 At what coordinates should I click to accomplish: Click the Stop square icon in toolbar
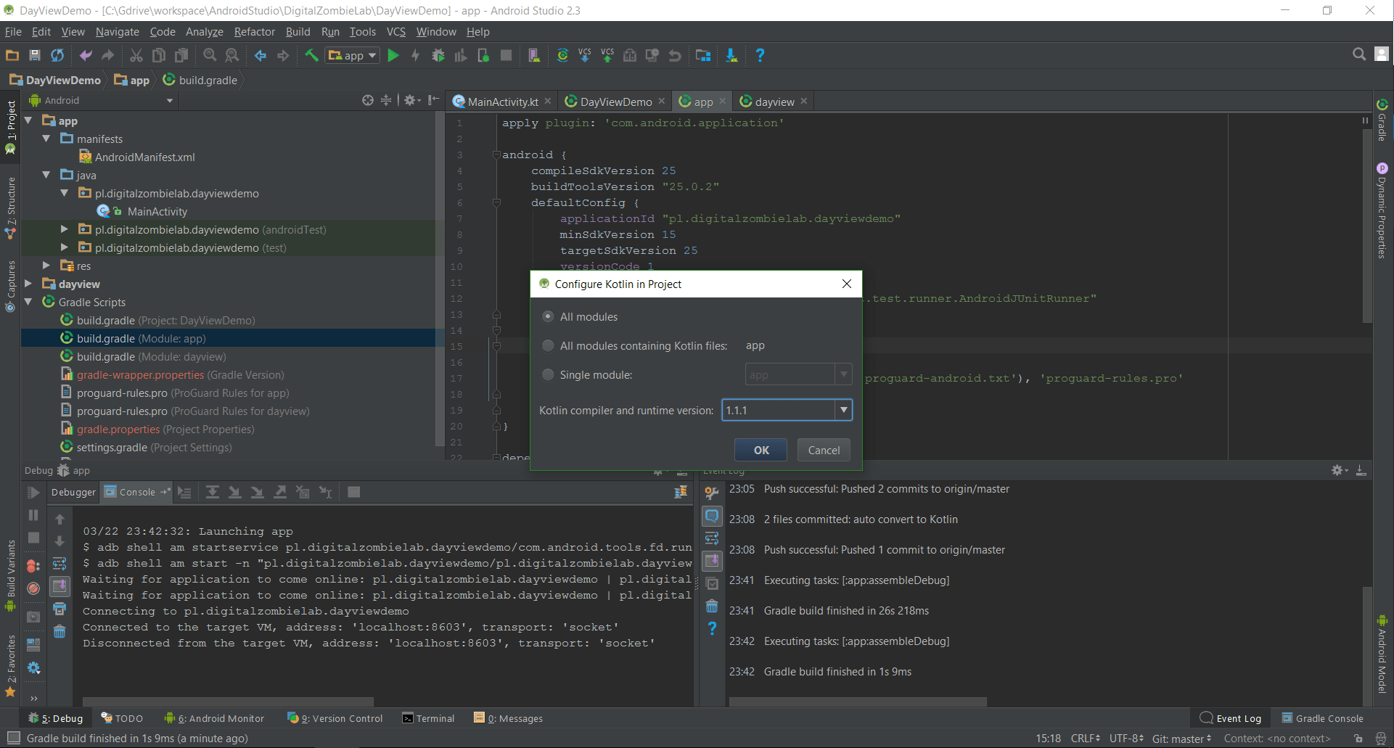coord(507,55)
